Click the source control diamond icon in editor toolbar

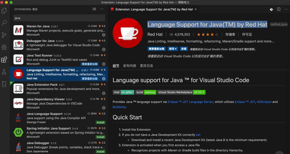[x=271, y=9]
